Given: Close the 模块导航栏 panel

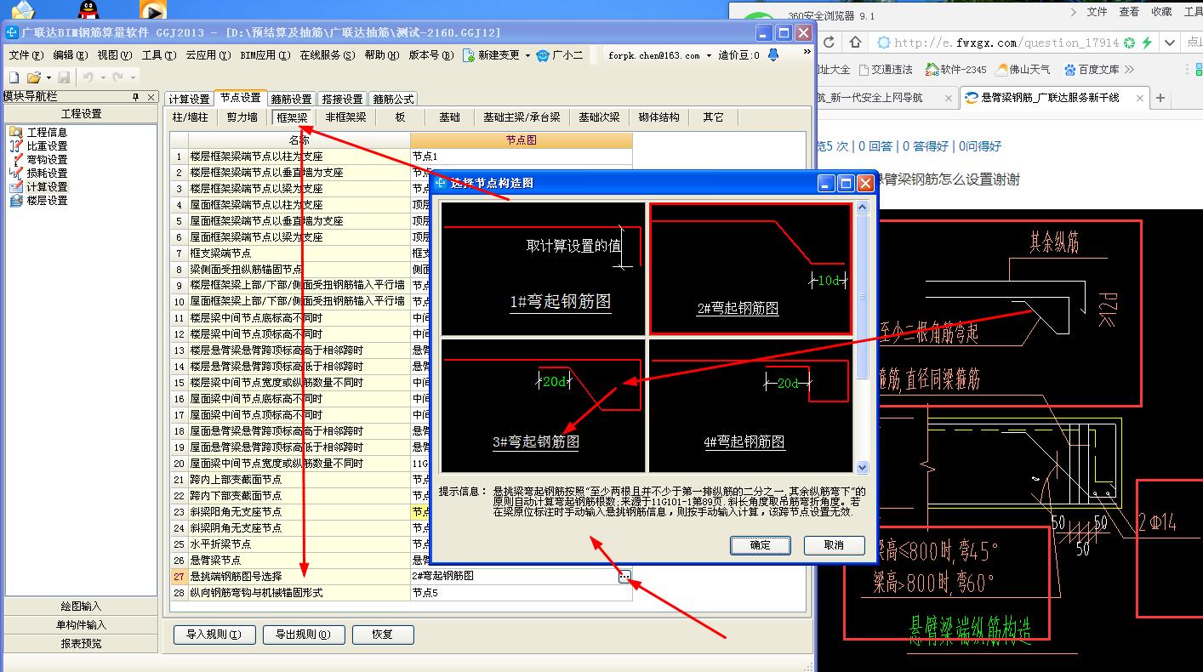Looking at the screenshot, I should pyautogui.click(x=151, y=98).
